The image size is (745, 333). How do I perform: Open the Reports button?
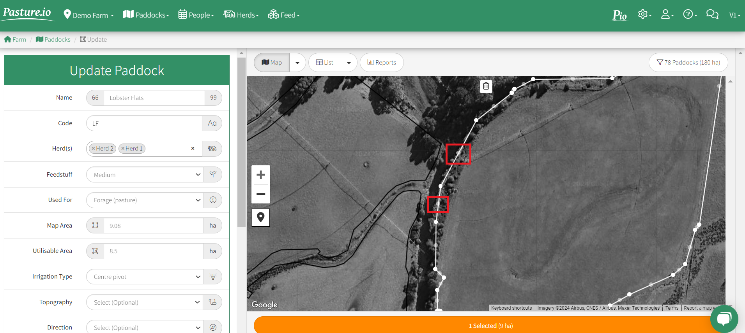[381, 63]
